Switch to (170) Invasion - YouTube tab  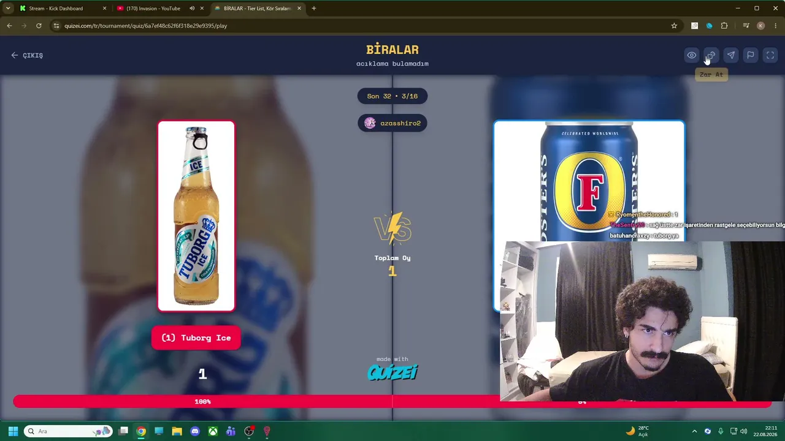pos(153,9)
